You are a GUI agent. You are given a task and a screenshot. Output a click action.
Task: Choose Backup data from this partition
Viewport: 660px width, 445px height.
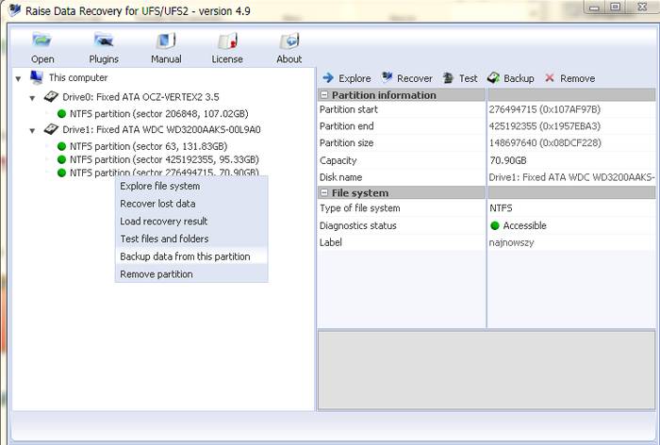coord(191,256)
